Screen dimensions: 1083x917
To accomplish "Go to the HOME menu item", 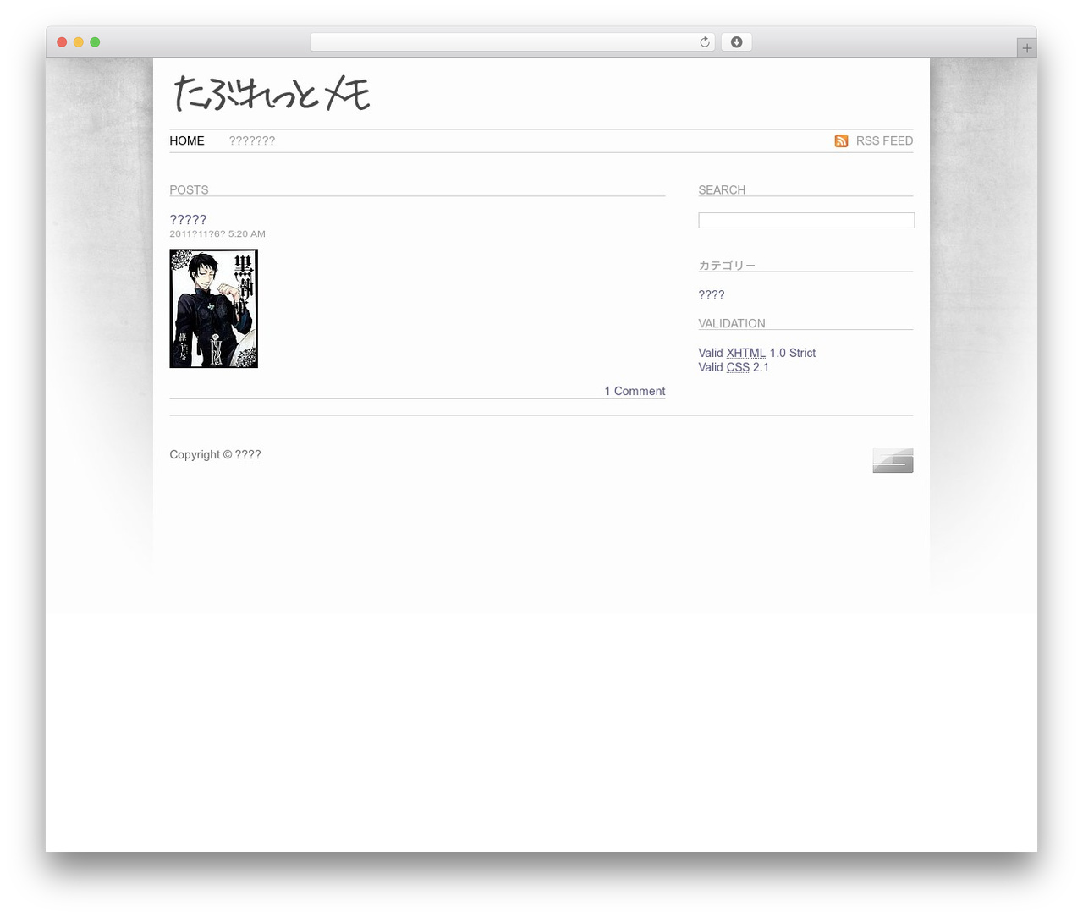I will [187, 141].
